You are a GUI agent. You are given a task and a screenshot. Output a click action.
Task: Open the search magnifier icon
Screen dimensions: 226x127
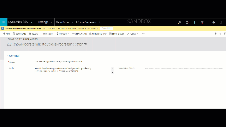click(179, 22)
